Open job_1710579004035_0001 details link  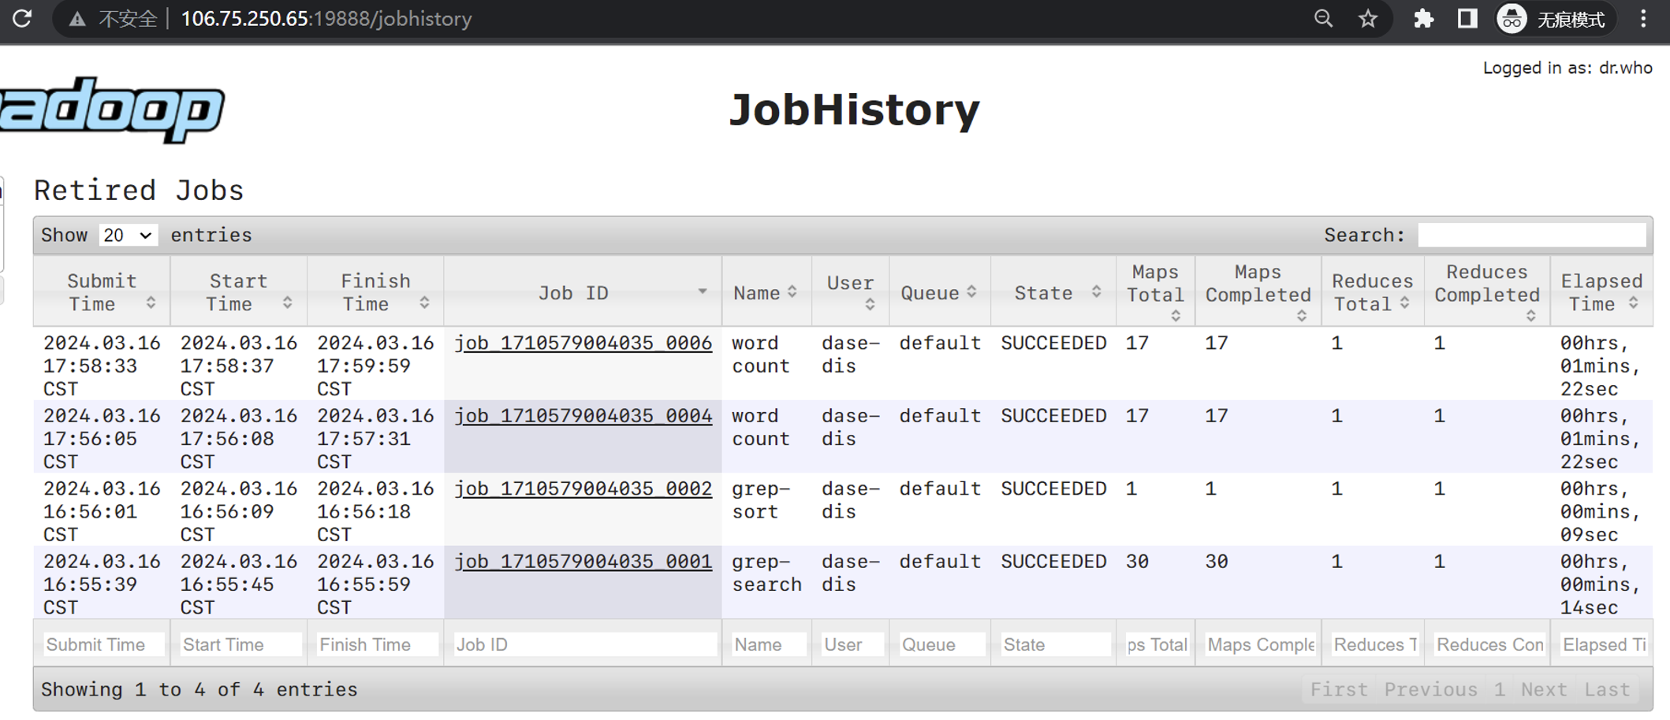(583, 562)
